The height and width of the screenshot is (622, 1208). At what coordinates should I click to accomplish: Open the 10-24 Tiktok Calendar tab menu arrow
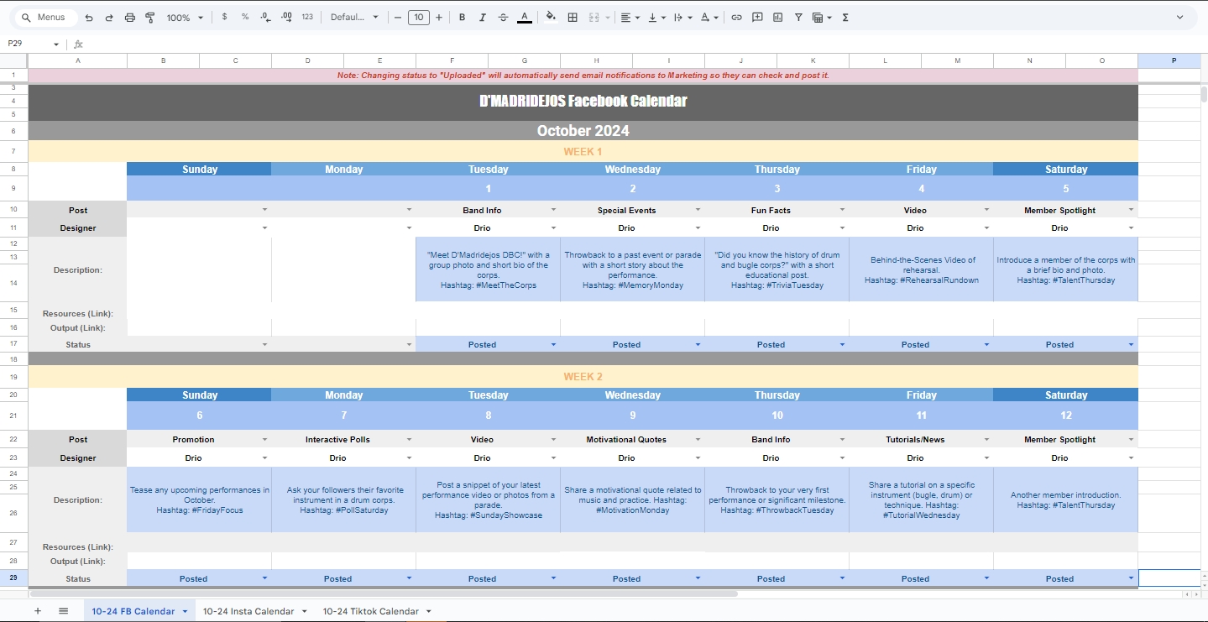click(x=428, y=611)
